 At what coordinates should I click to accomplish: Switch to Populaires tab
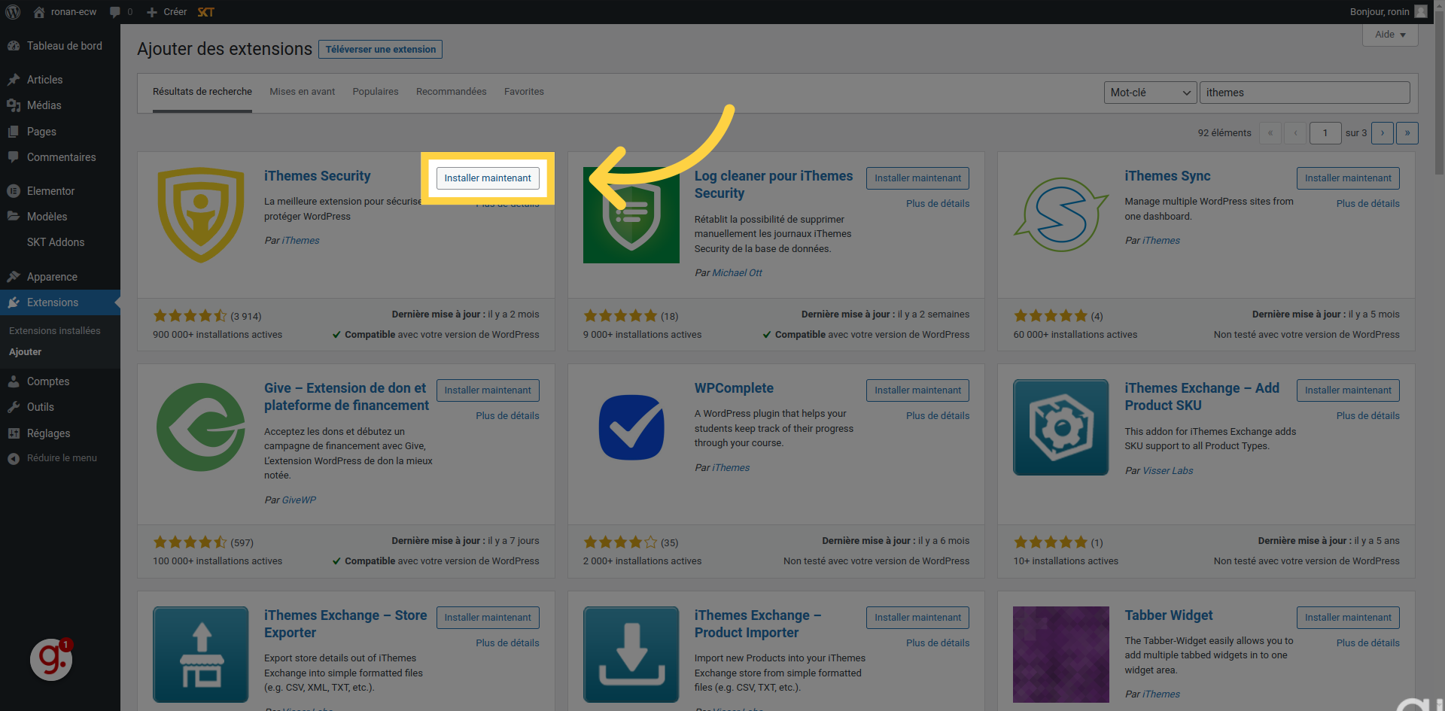[x=376, y=92]
